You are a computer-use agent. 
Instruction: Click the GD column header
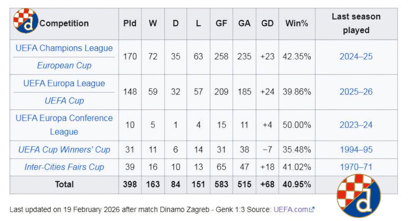click(267, 23)
